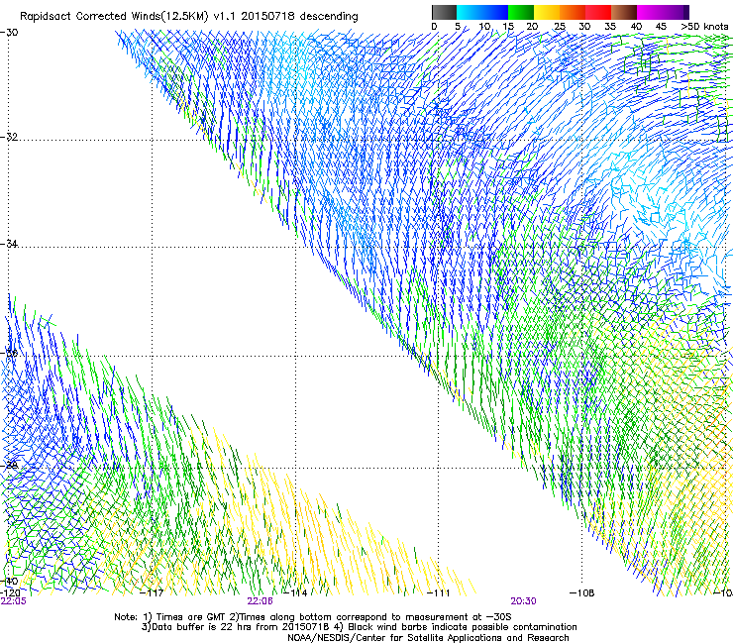Click the purple '20:30' time stamp

[523, 601]
